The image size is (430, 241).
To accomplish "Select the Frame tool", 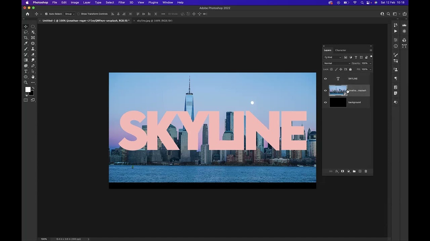I will tap(33, 38).
